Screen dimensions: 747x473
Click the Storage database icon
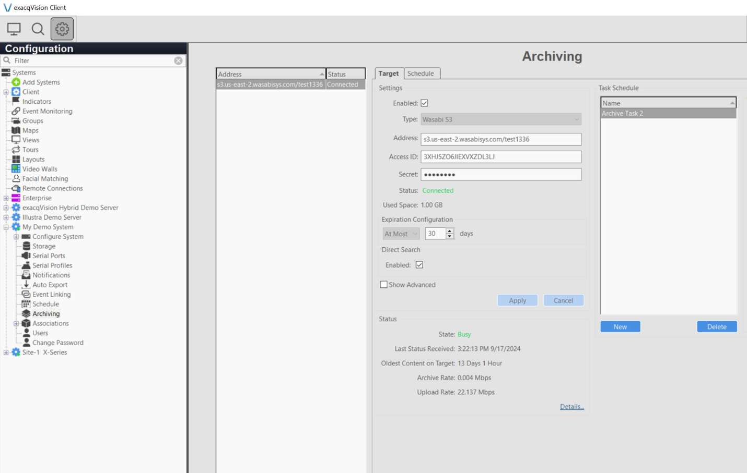26,246
